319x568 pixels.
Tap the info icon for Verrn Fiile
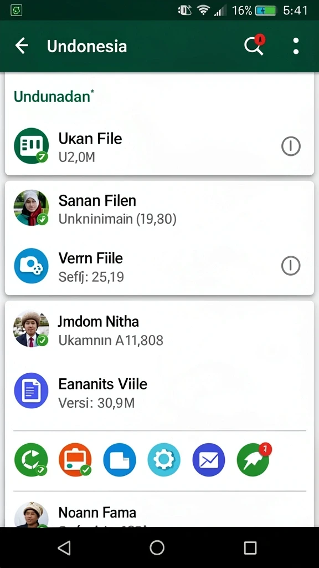[x=291, y=266]
